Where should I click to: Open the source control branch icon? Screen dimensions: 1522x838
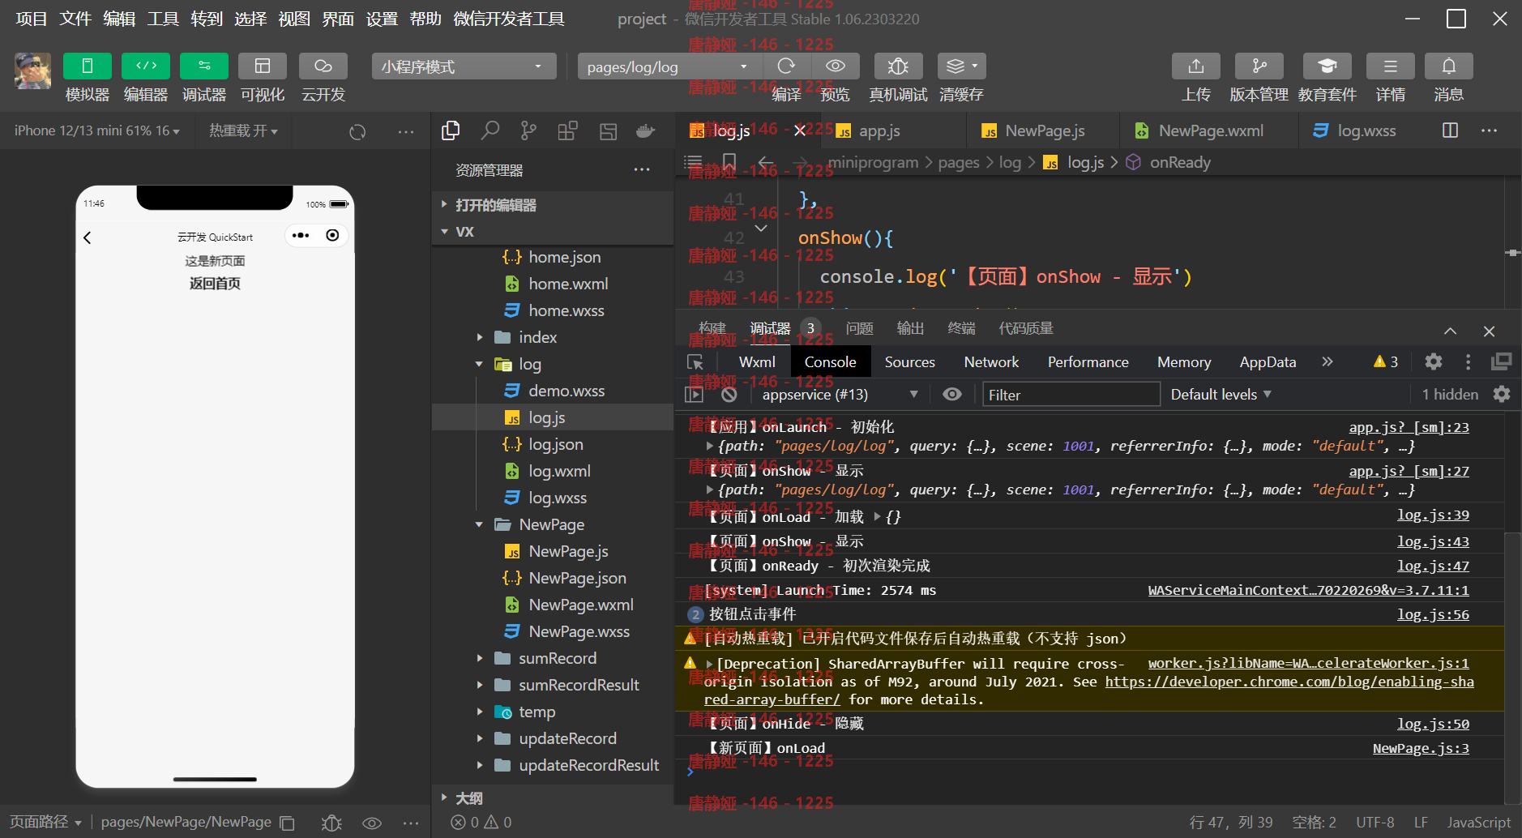(528, 130)
